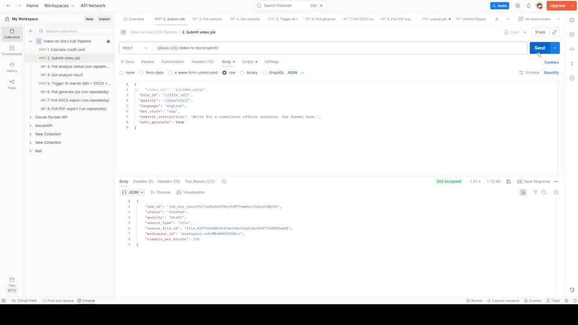Collapse the Video-to-Docs E2E Pipeline collection

pos(30,41)
